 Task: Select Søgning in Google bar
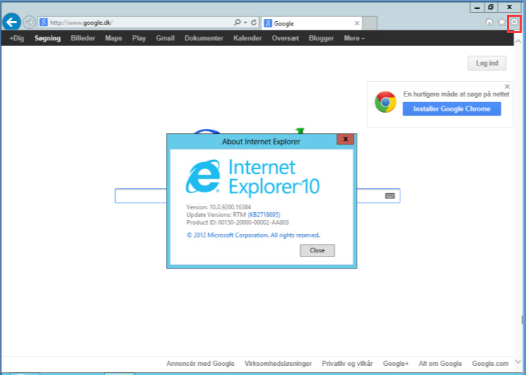[47, 38]
